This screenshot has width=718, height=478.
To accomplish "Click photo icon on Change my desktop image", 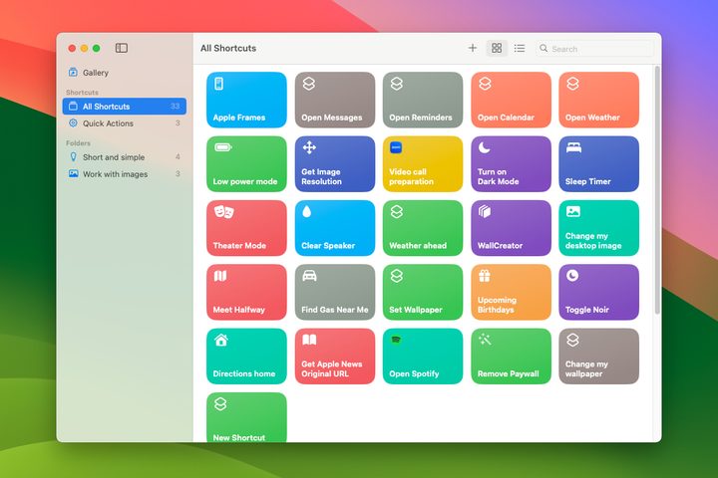I will pyautogui.click(x=573, y=211).
